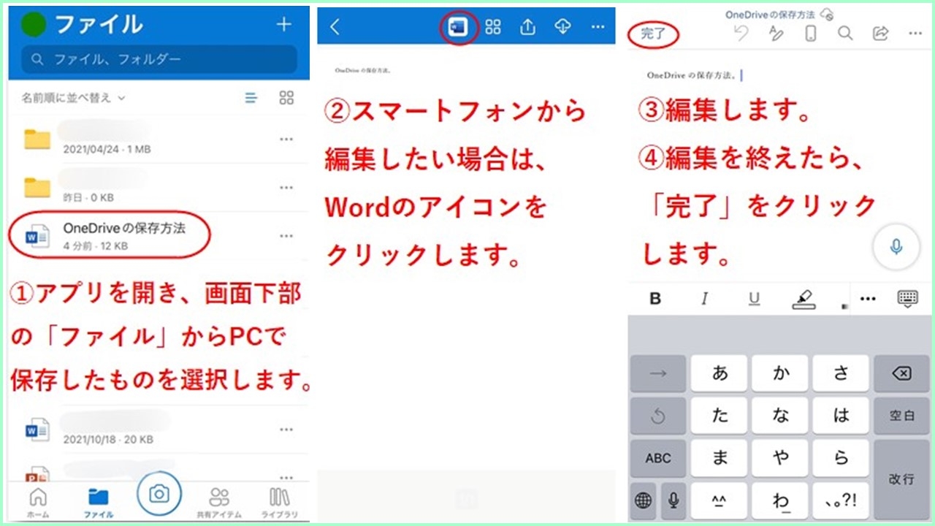This screenshot has height=526, width=935.
Task: Switch to grid view layout icon
Action: 286,98
